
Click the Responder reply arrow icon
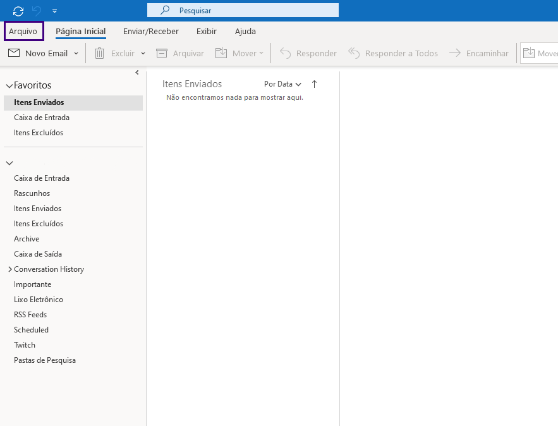click(285, 53)
